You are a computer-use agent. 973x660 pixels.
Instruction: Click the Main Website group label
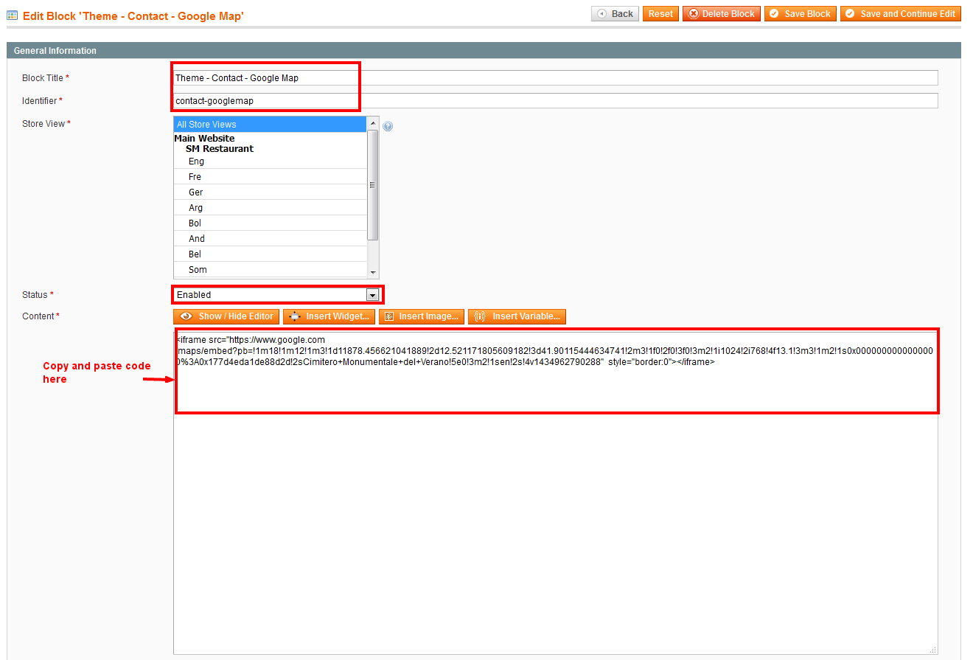204,139
